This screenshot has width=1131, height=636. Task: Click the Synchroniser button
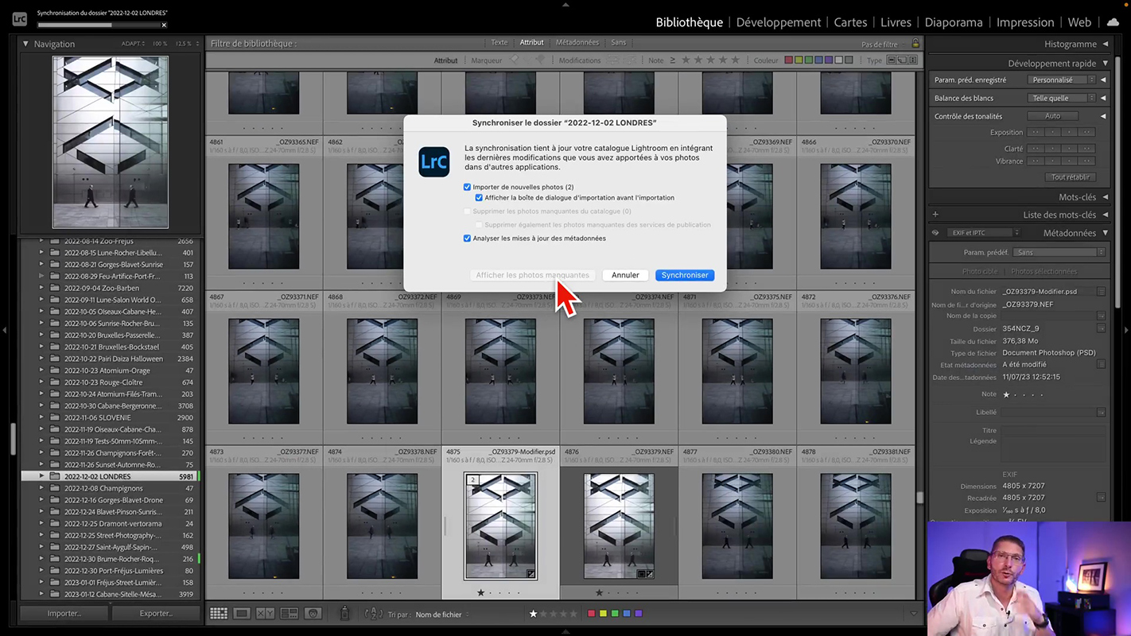tap(684, 275)
